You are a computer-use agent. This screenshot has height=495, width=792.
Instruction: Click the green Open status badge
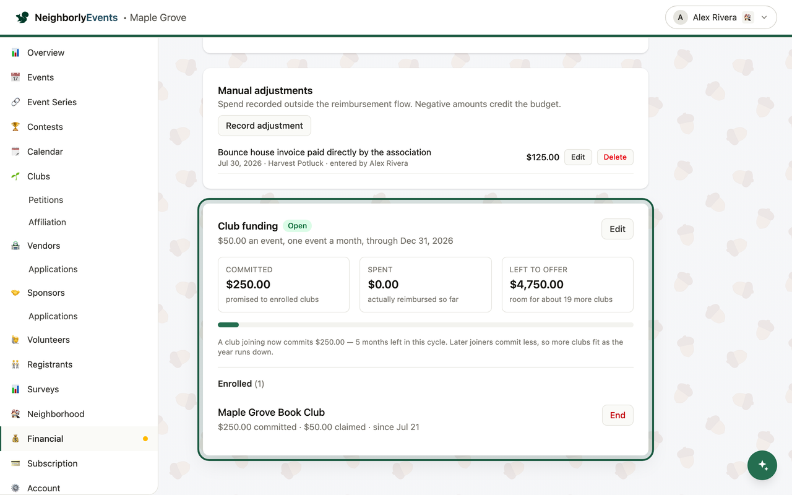pos(297,226)
